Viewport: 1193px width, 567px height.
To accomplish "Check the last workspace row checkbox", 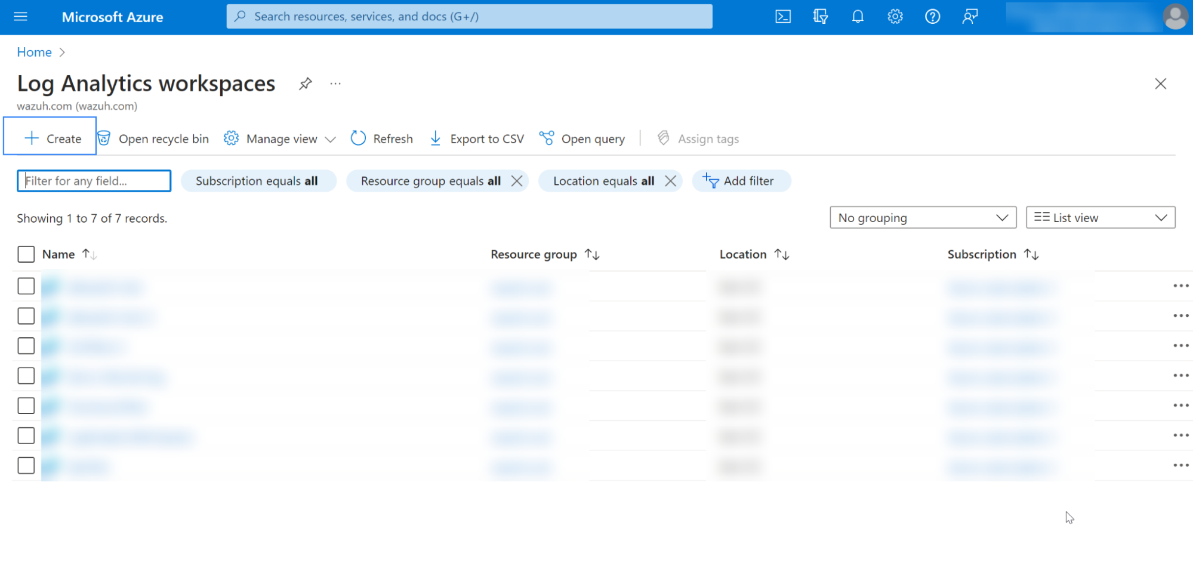I will (26, 466).
